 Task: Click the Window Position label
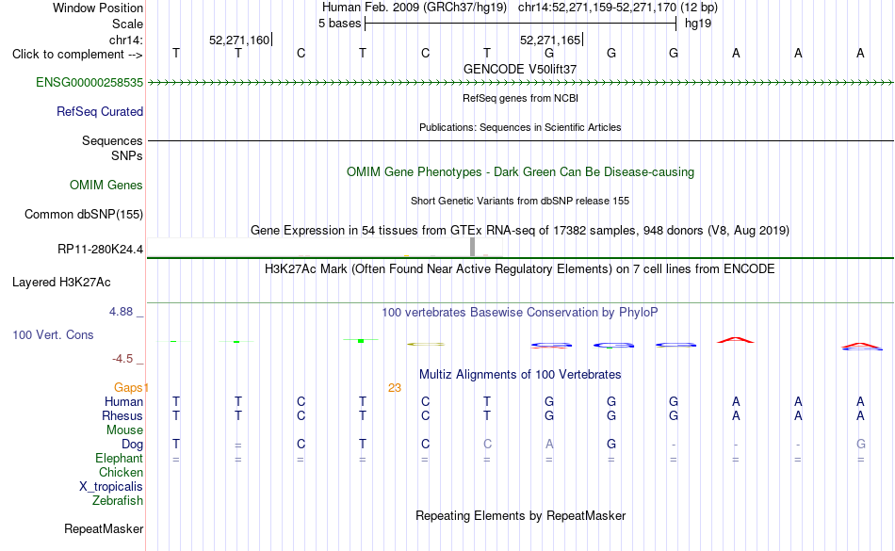pyautogui.click(x=98, y=8)
